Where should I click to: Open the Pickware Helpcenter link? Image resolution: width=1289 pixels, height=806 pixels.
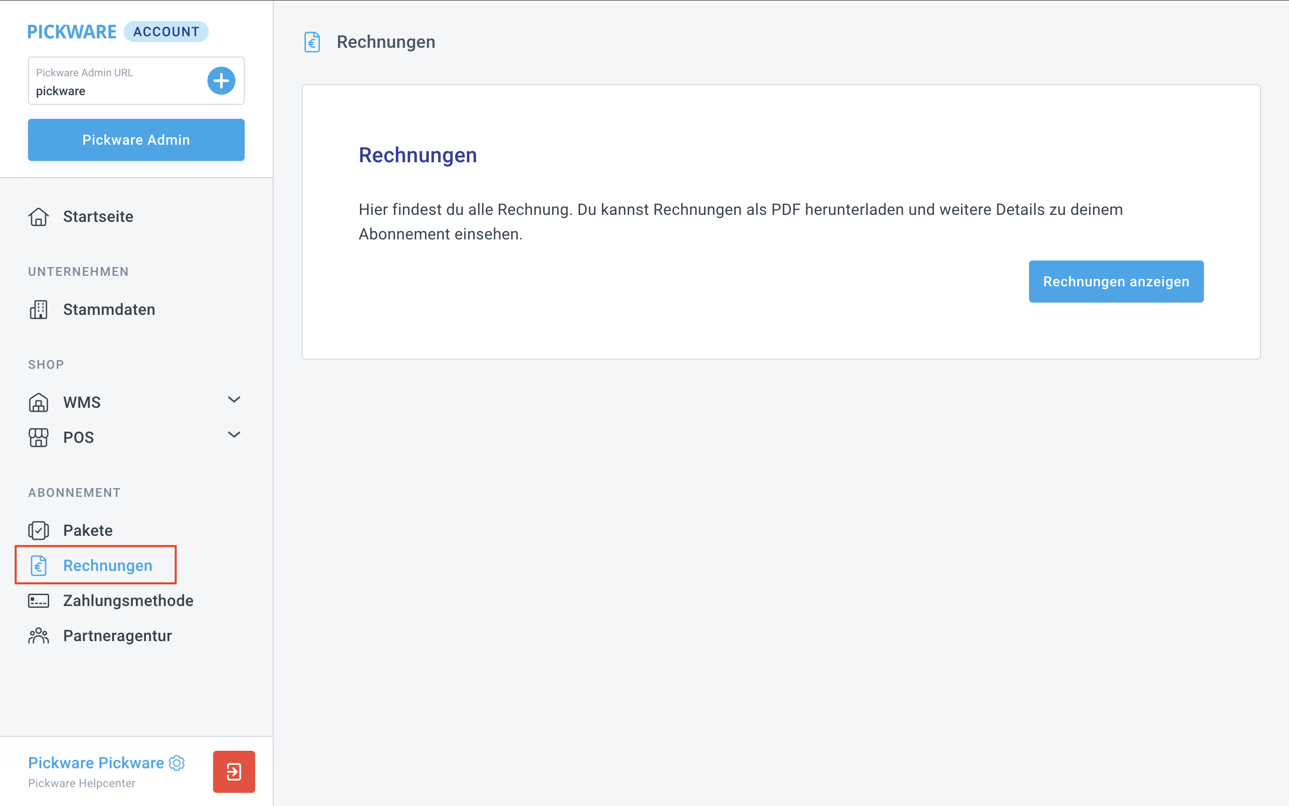82,783
